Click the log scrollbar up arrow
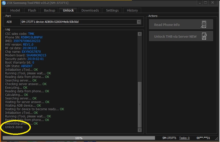220x142 pixels. coord(140,34)
